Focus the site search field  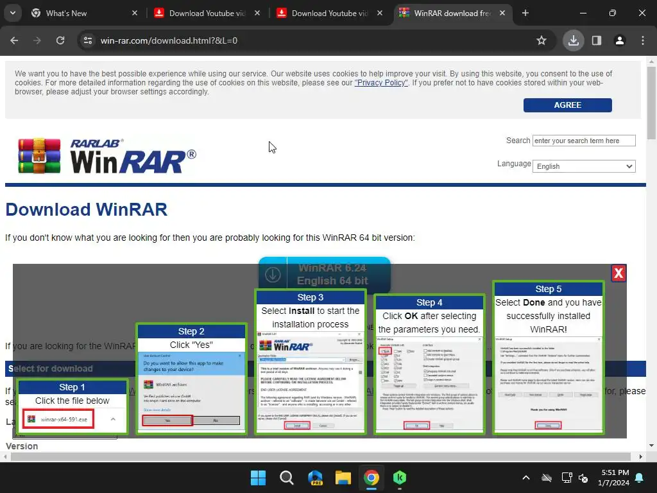click(x=584, y=141)
